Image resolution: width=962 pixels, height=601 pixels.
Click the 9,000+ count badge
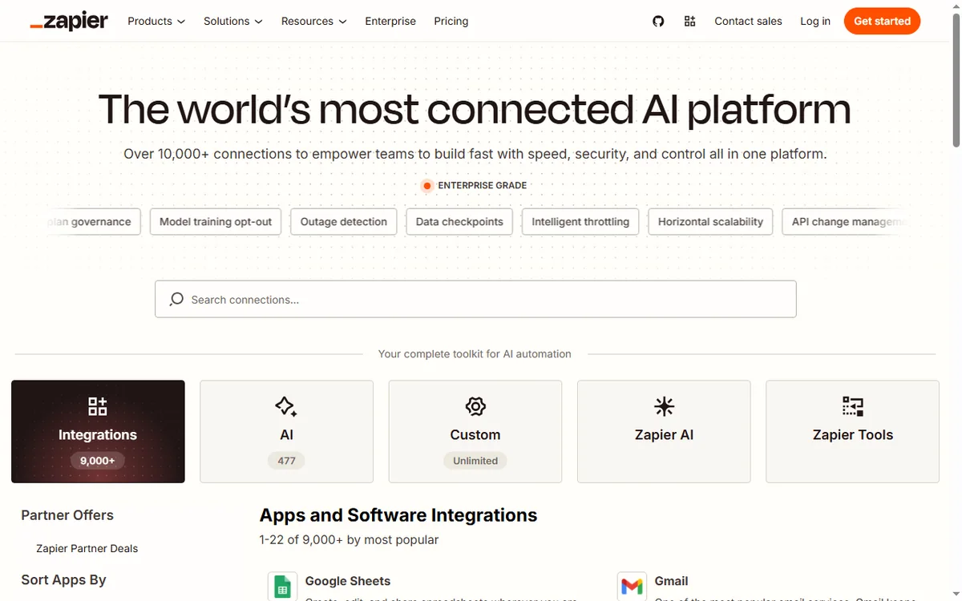[x=98, y=461]
